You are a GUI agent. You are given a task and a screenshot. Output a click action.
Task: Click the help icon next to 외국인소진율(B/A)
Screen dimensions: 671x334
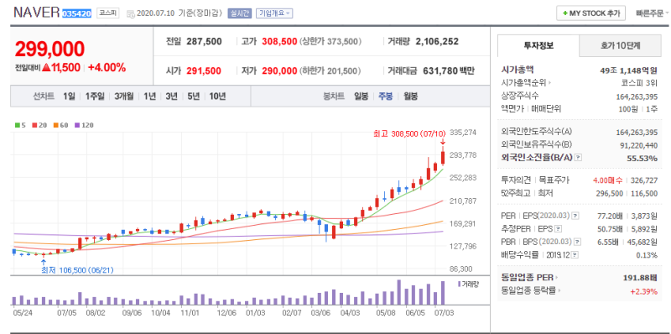point(579,158)
